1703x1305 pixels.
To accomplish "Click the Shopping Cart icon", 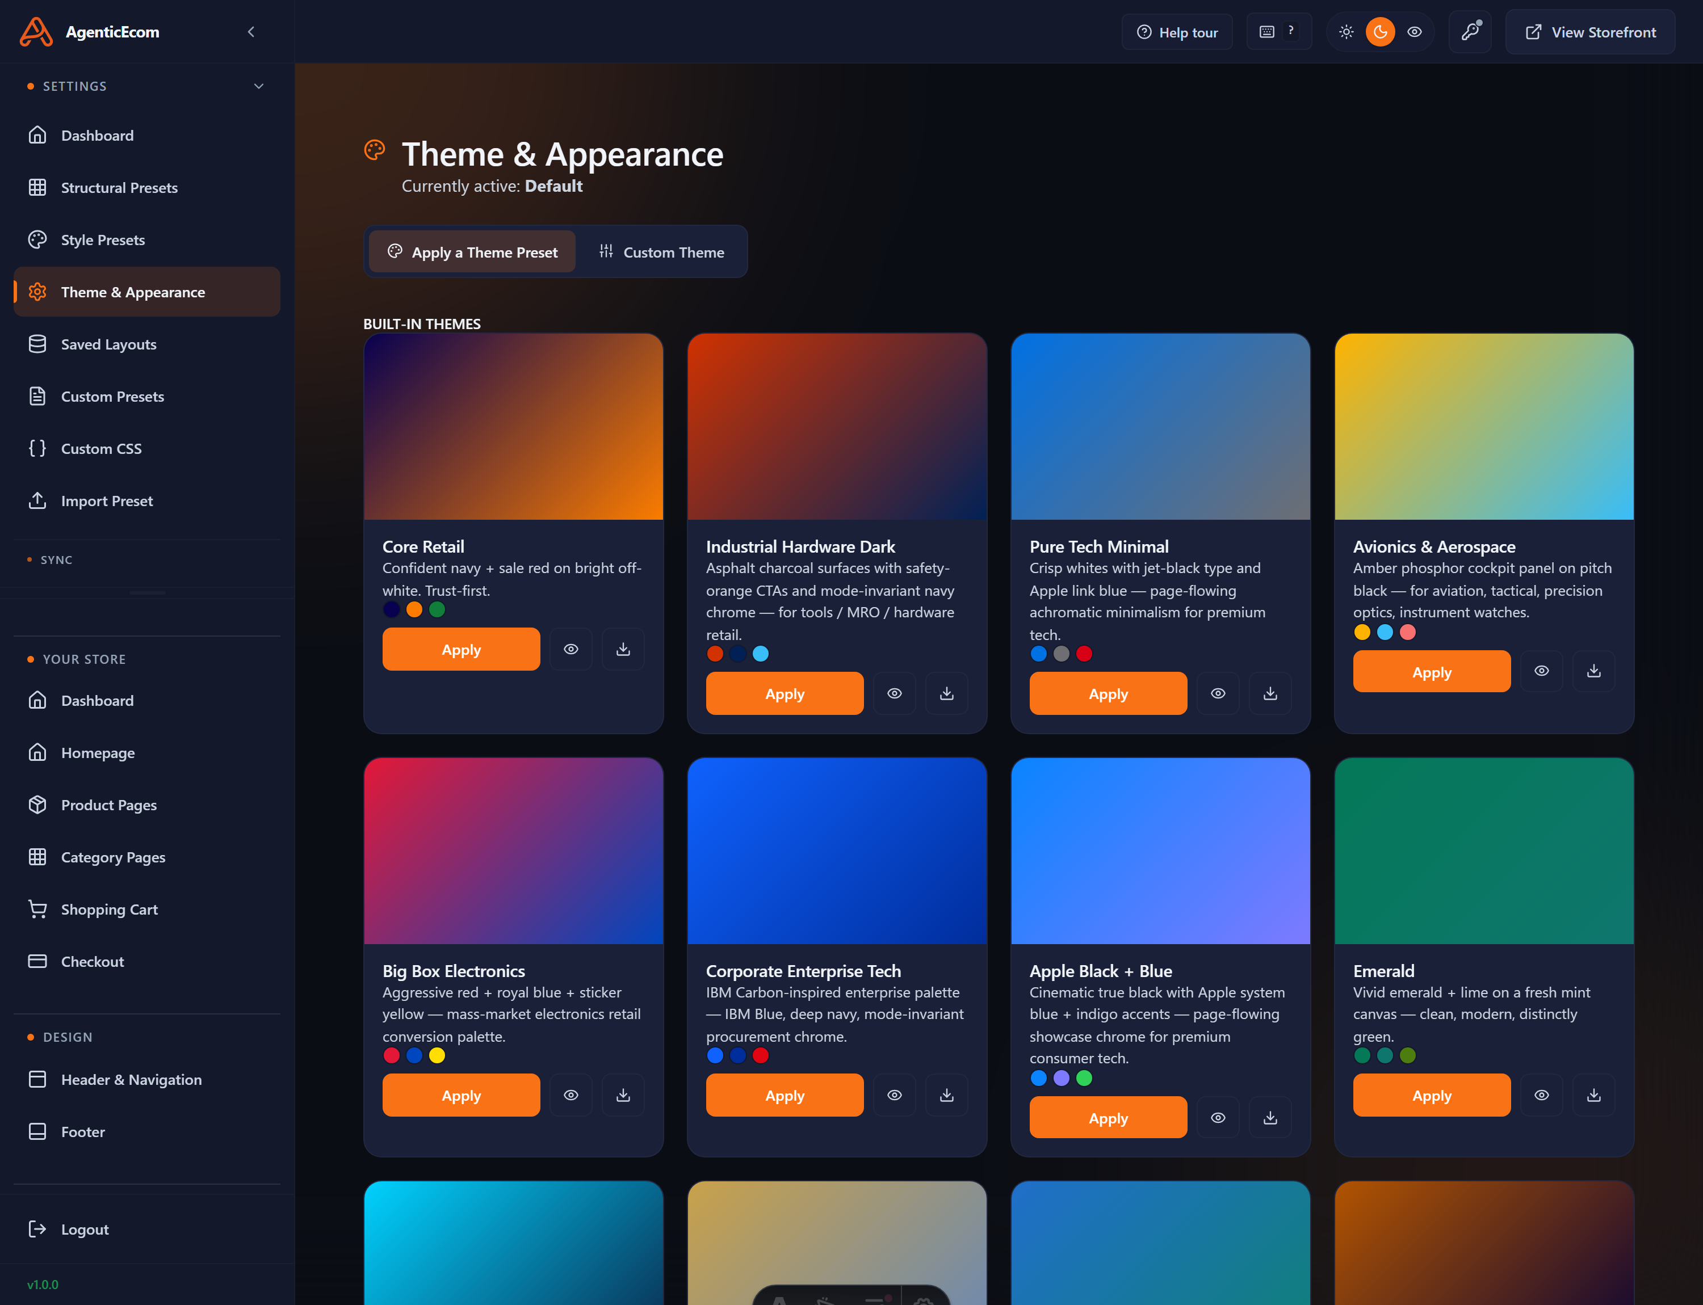I will 37,909.
